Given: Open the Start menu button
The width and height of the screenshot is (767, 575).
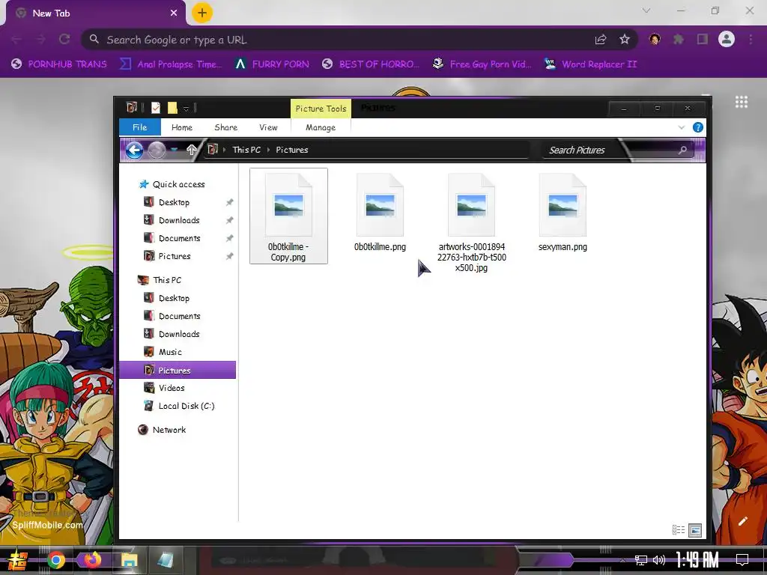Looking at the screenshot, I should coord(18,560).
